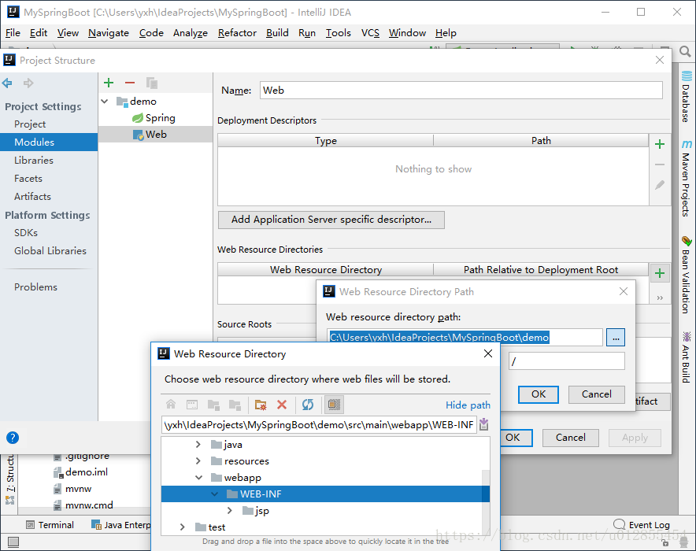696x551 pixels.
Task: Select Global Libraries under Platform Settings
Action: (50, 251)
